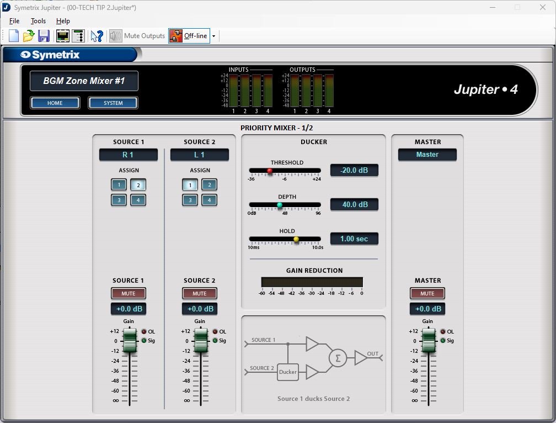Create a new file with toolbar icon

[14, 36]
